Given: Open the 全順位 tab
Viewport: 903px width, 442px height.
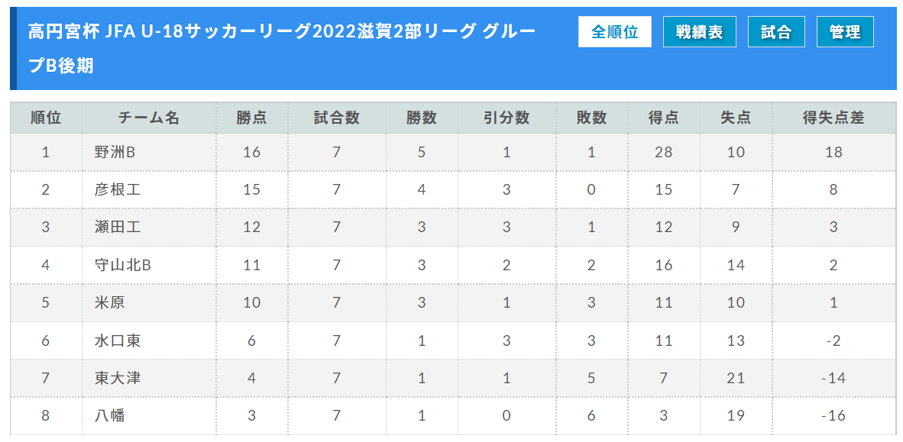Looking at the screenshot, I should [x=614, y=31].
